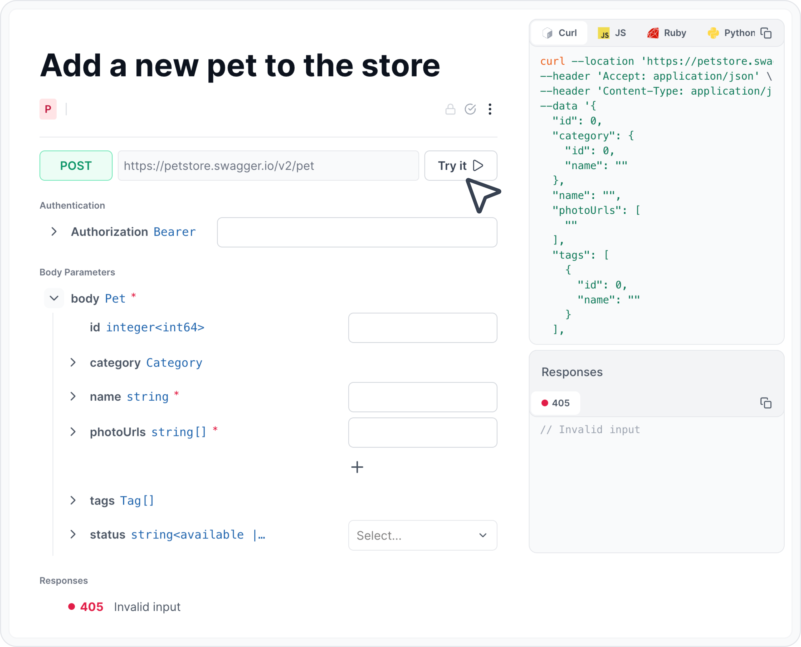Open the status Select dropdown
801x647 pixels.
[423, 535]
